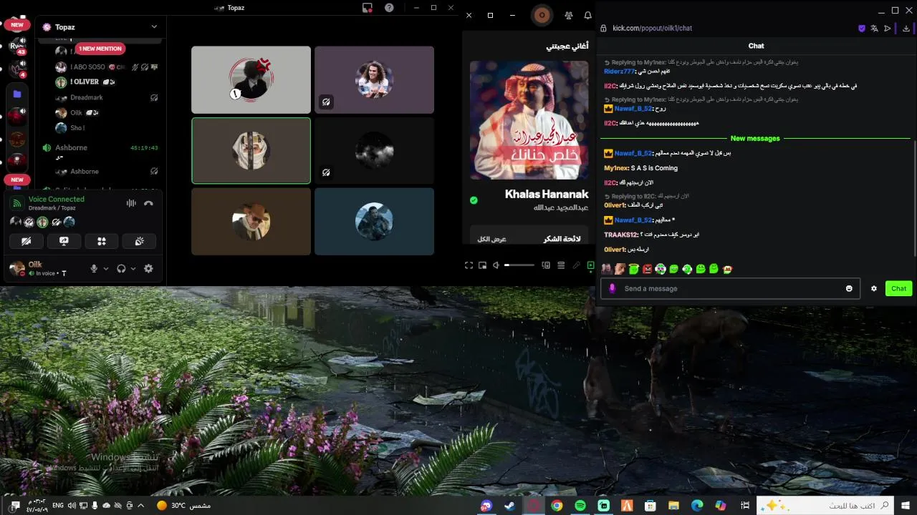Open Spotify profile avatar menu
The image size is (917, 515).
click(542, 15)
